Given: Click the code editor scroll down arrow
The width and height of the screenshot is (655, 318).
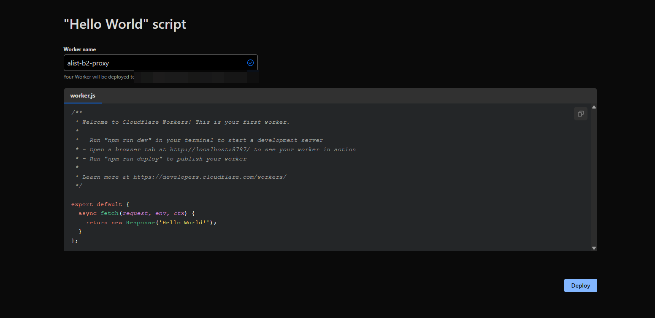Looking at the screenshot, I should [x=594, y=248].
